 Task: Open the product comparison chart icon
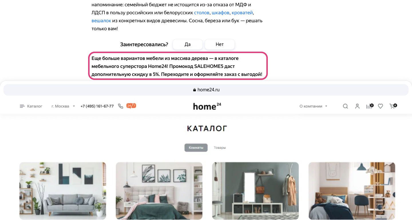pyautogui.click(x=369, y=106)
